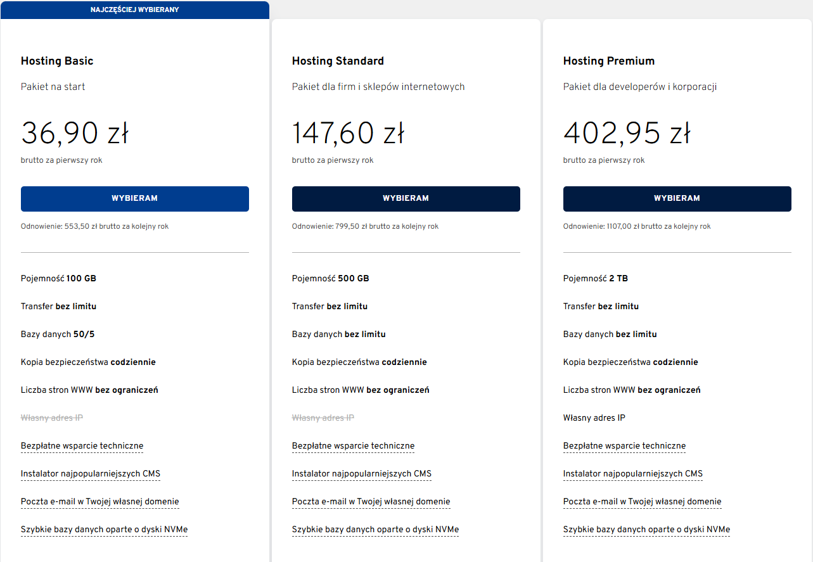Click Szybkie bazy danych NVMe link in Premium
This screenshot has height=562, width=813.
pyautogui.click(x=646, y=529)
